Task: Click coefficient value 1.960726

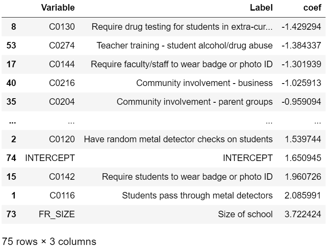Action: pos(304,176)
